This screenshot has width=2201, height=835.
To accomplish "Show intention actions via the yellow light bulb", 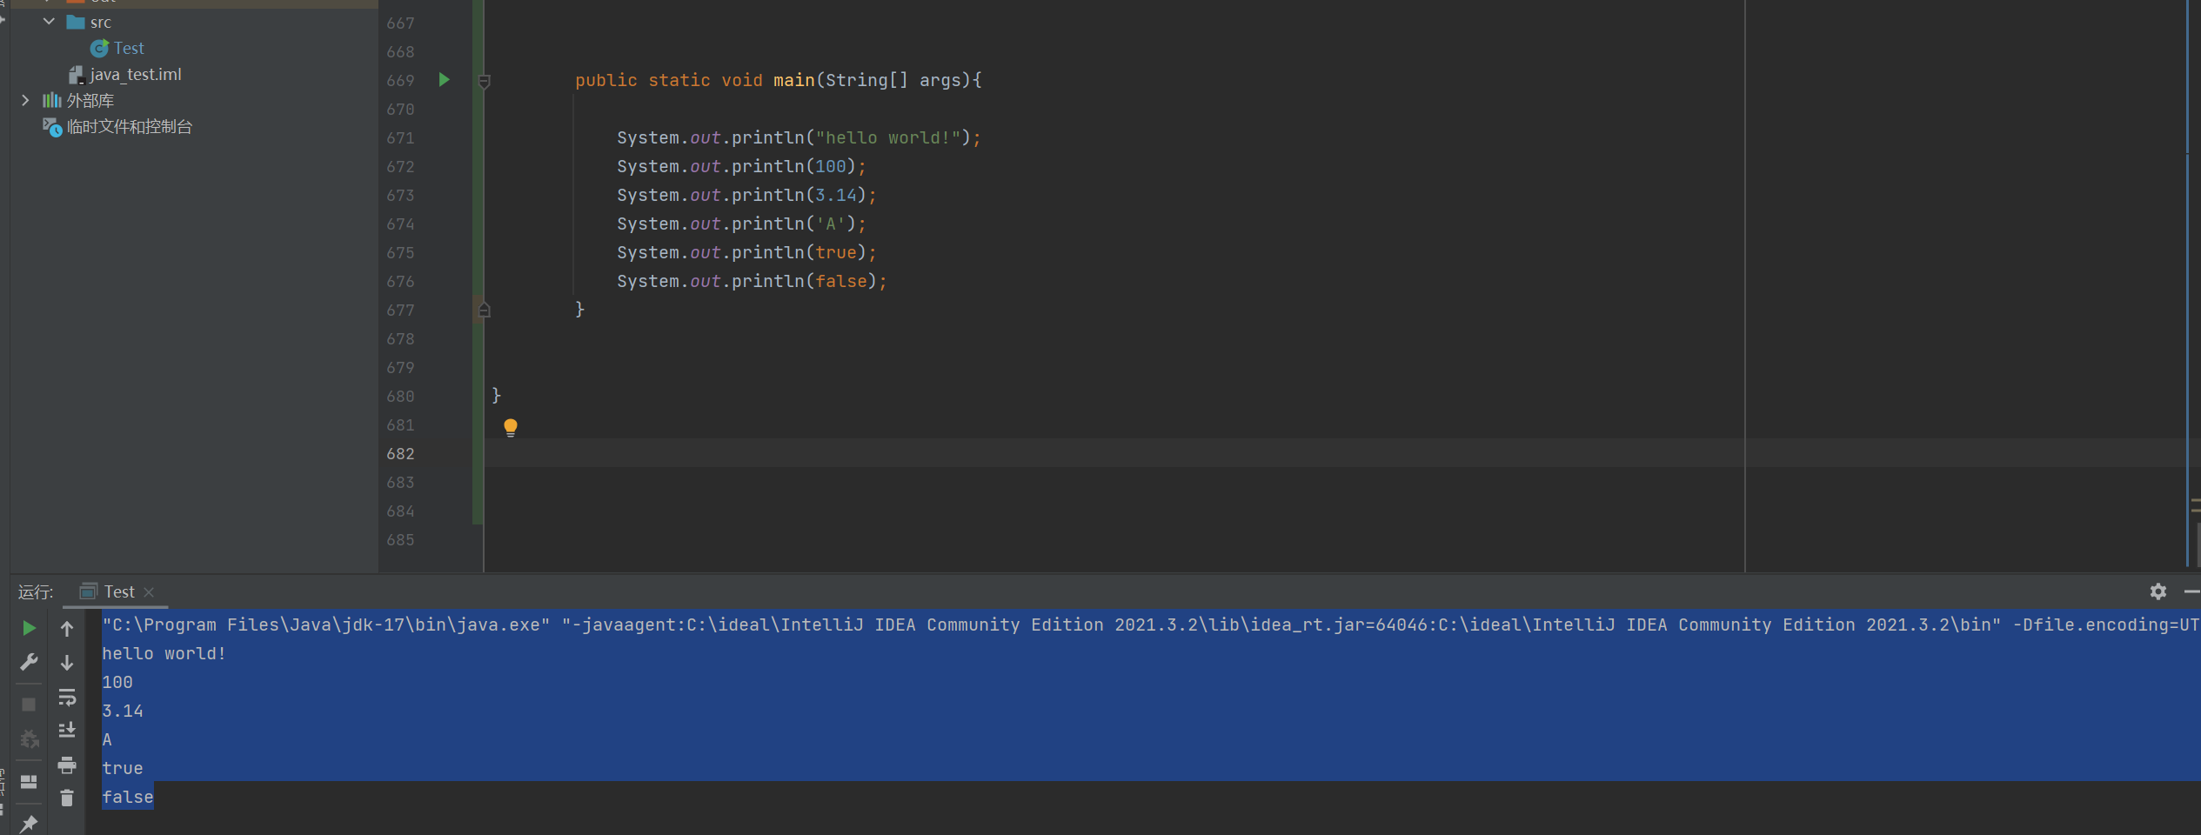I will 511,427.
